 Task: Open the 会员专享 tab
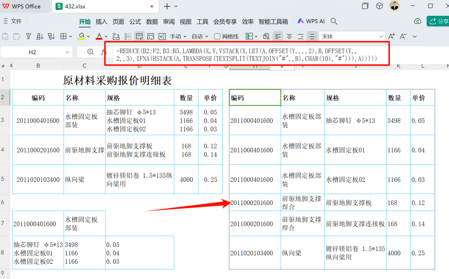tap(225, 21)
